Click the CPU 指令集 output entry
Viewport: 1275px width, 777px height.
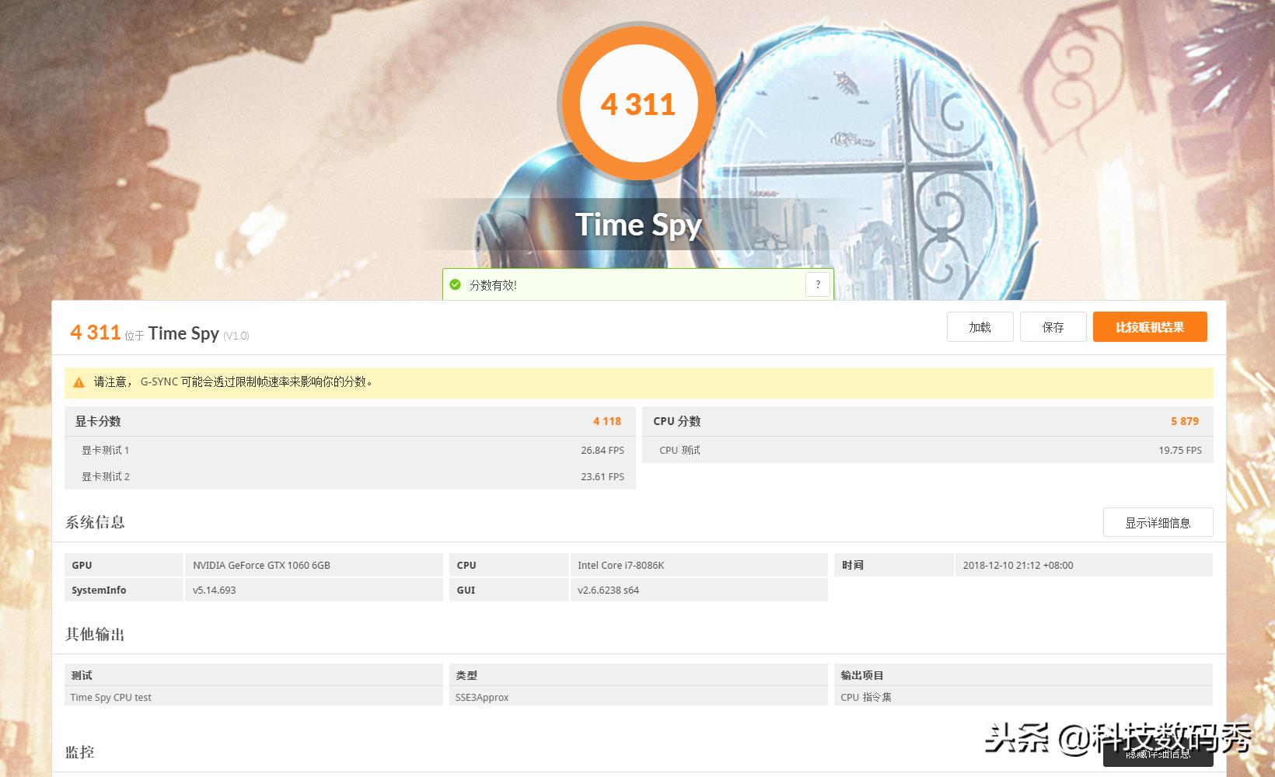865,697
